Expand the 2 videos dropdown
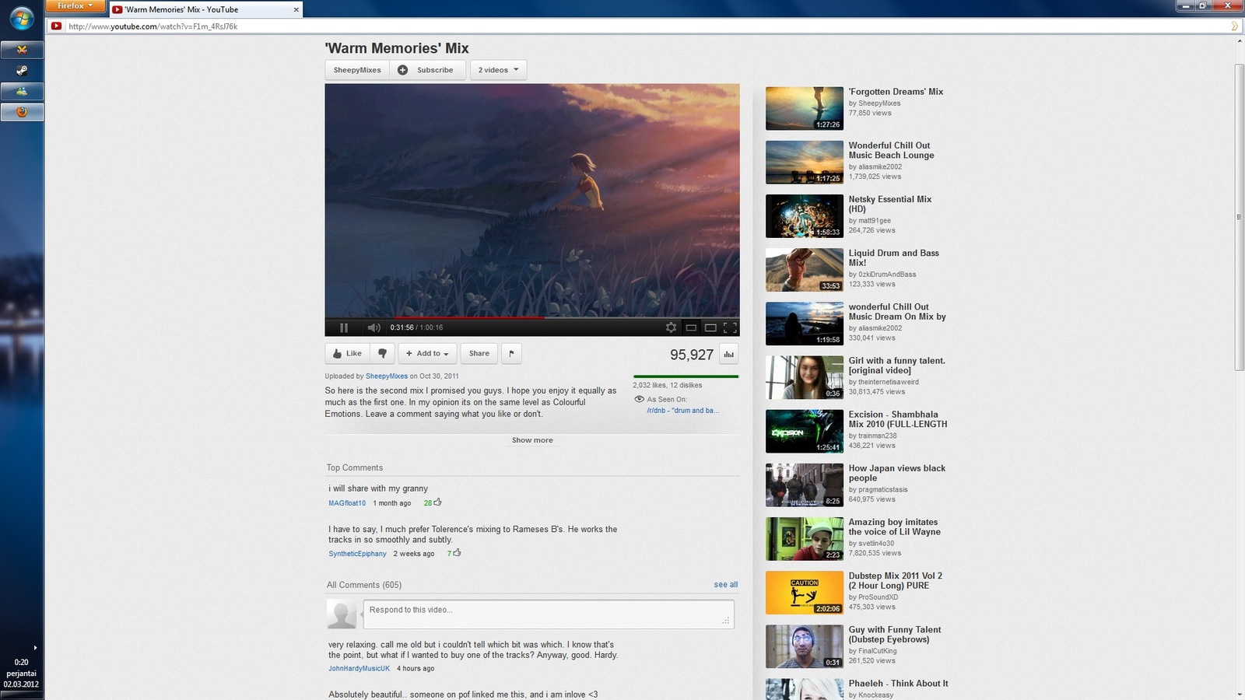This screenshot has width=1245, height=700. pyautogui.click(x=498, y=70)
